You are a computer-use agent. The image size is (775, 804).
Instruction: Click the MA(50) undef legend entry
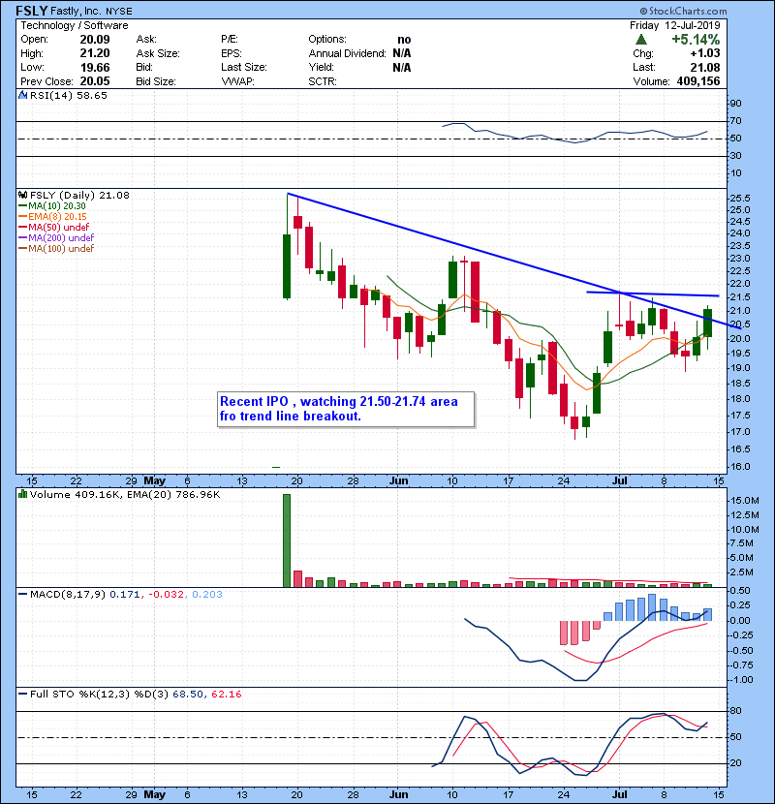[x=54, y=227]
